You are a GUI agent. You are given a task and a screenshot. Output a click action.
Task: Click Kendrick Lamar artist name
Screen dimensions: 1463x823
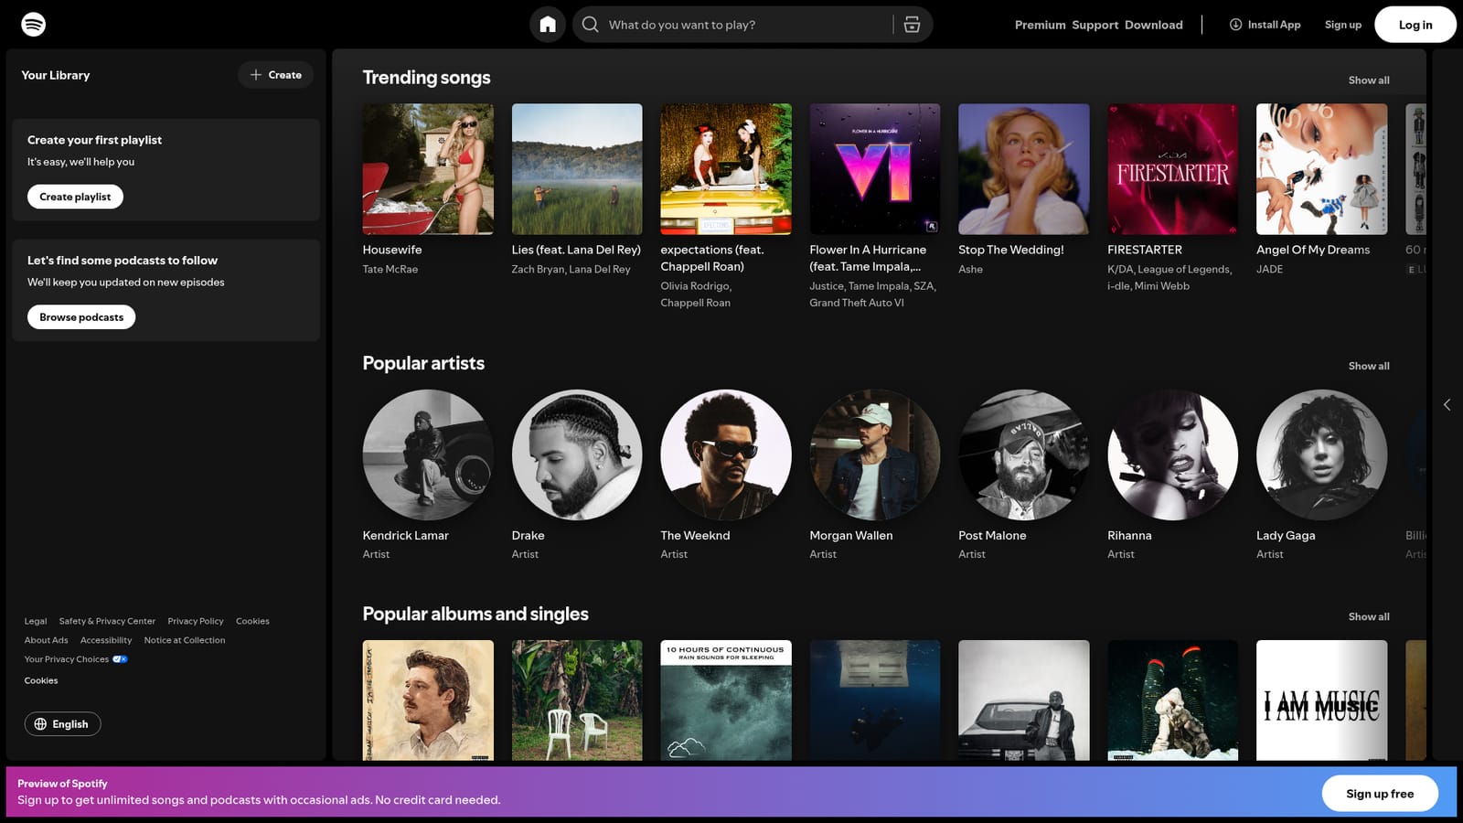pyautogui.click(x=406, y=536)
